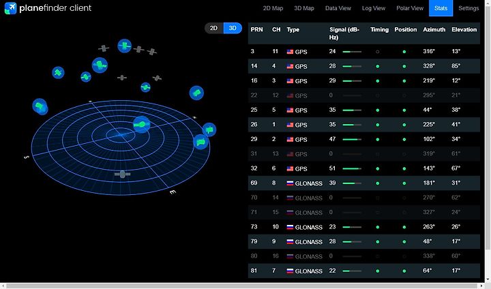Viewport: 491px width, 289px height.
Task: Click the S compass label on sky plot
Action: (x=27, y=157)
